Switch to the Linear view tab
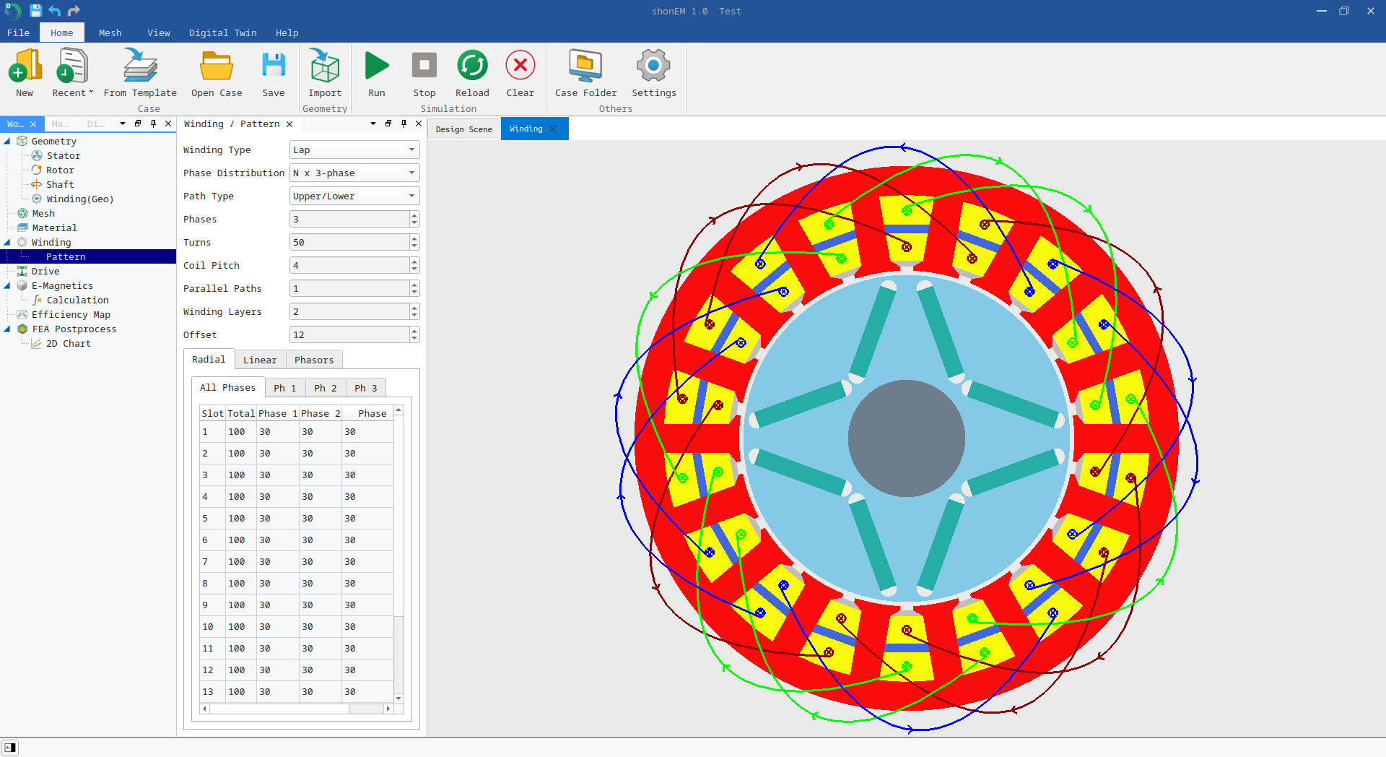The height and width of the screenshot is (757, 1386). (x=260, y=360)
